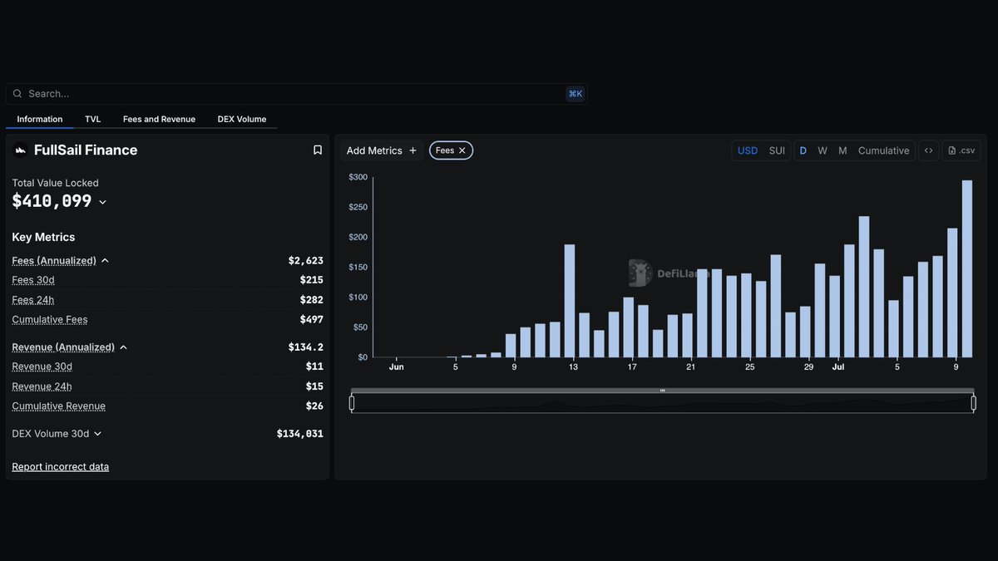Image resolution: width=998 pixels, height=561 pixels.
Task: Click the Cumulative Fees label
Action: pyautogui.click(x=50, y=320)
